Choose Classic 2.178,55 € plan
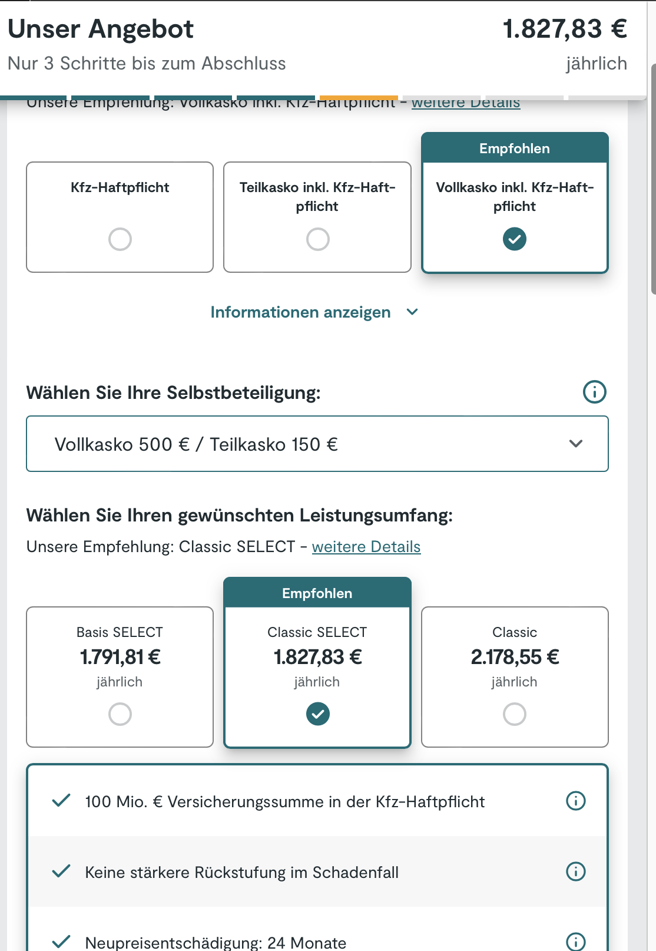Screen dimensions: 656x951 coord(515,714)
